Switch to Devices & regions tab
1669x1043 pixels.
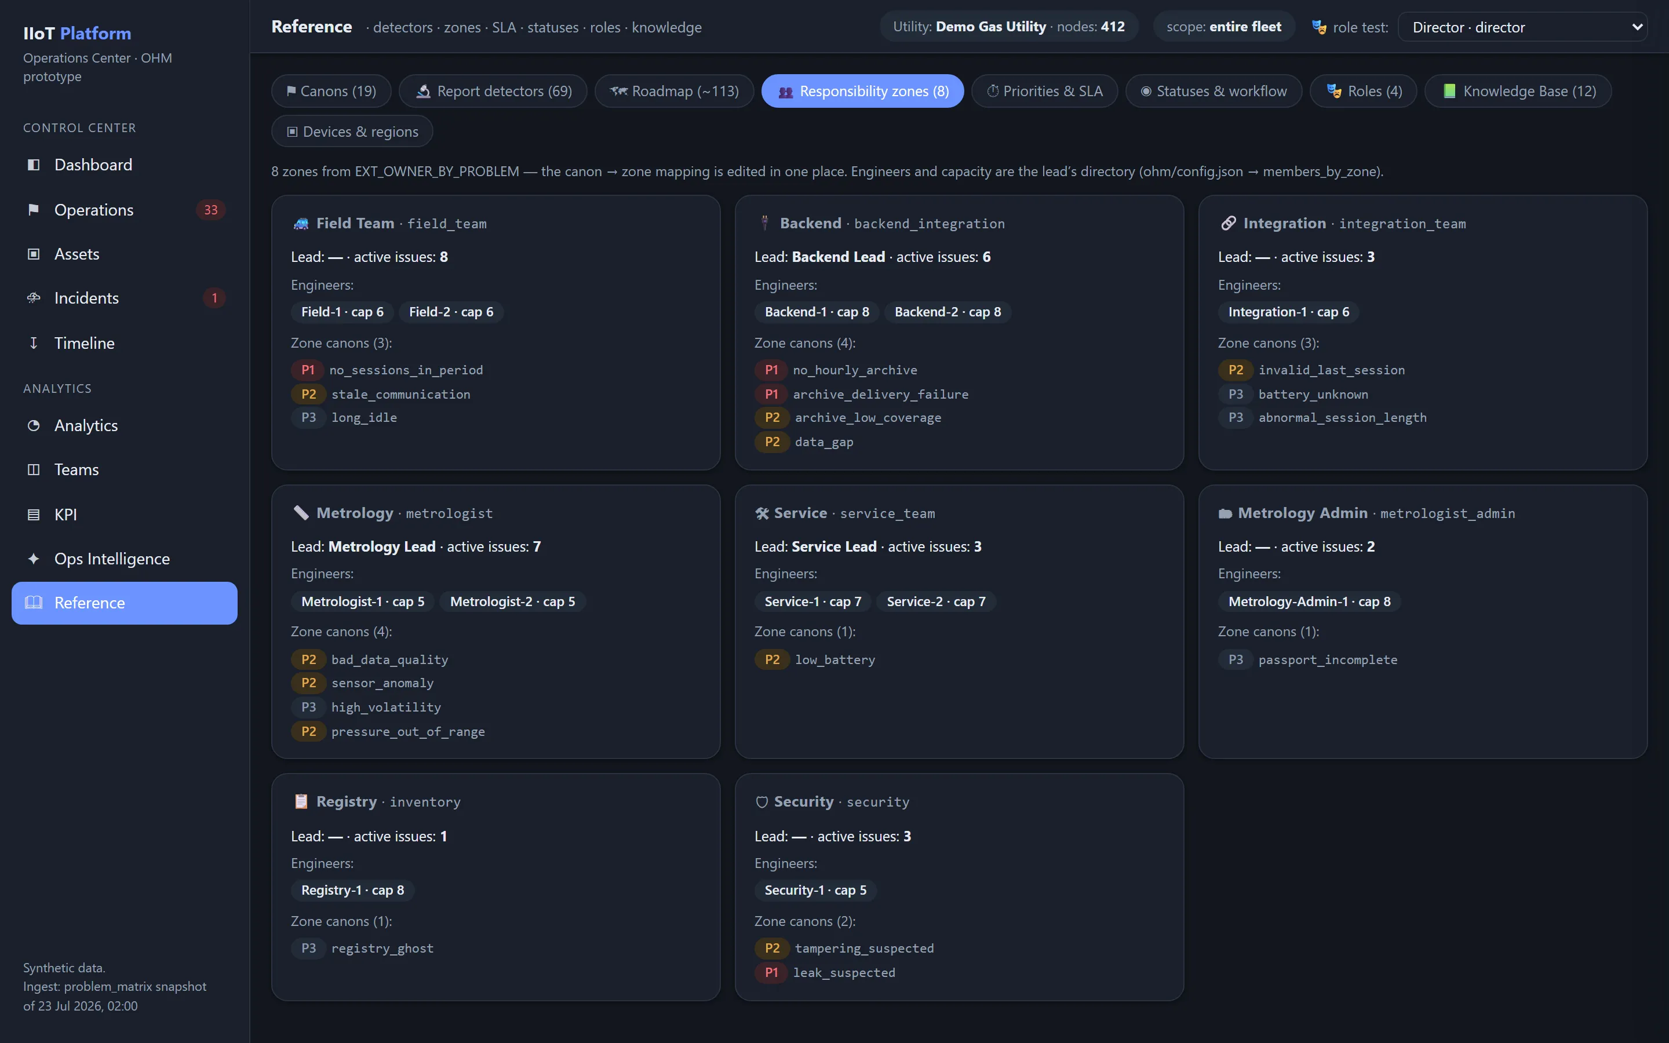tap(352, 131)
